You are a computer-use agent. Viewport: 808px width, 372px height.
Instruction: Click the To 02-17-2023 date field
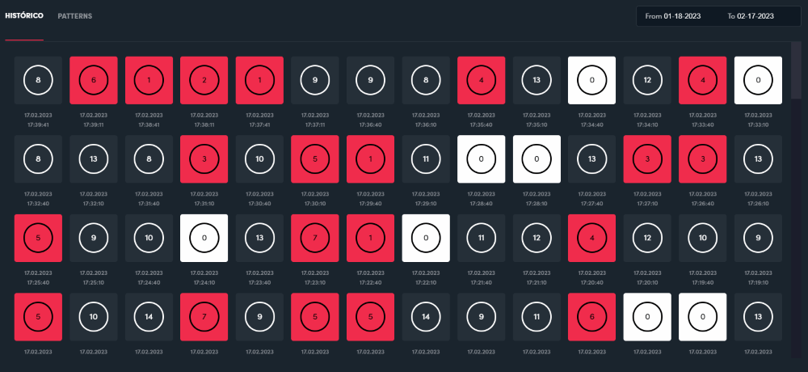click(x=751, y=16)
